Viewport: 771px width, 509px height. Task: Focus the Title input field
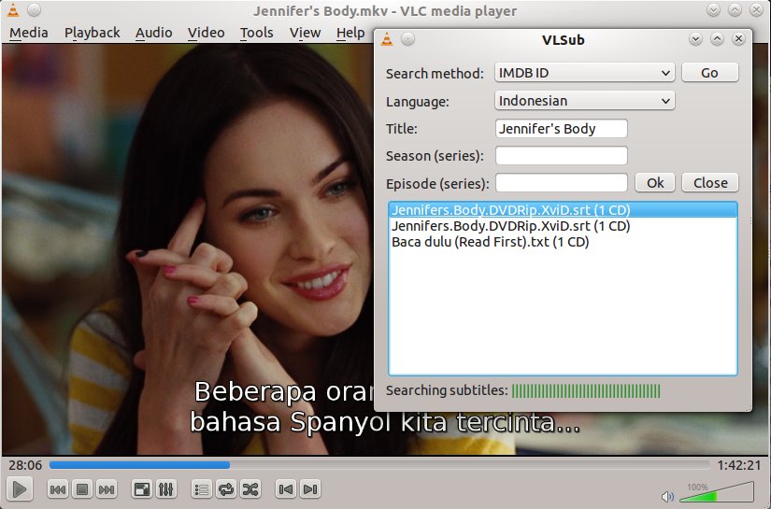point(561,129)
